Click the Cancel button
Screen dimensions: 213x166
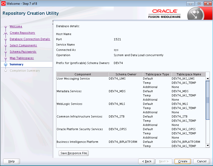point(202,161)
